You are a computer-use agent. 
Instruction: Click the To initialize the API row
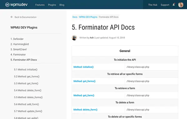click(x=125, y=60)
